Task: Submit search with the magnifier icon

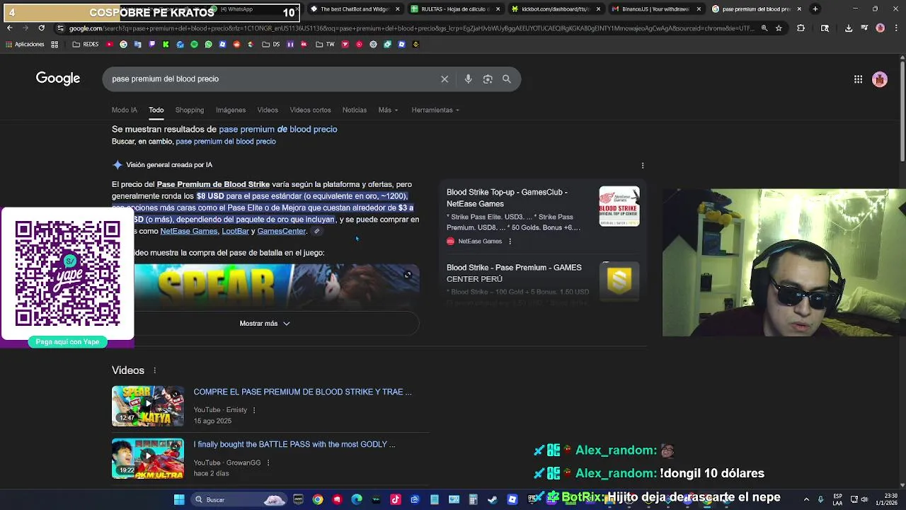Action: pyautogui.click(x=507, y=79)
